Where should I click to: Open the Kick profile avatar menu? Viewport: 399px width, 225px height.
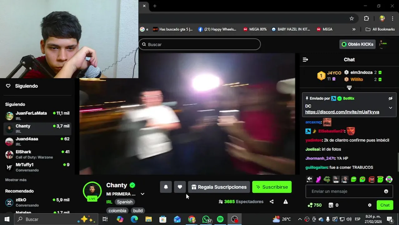click(x=383, y=44)
